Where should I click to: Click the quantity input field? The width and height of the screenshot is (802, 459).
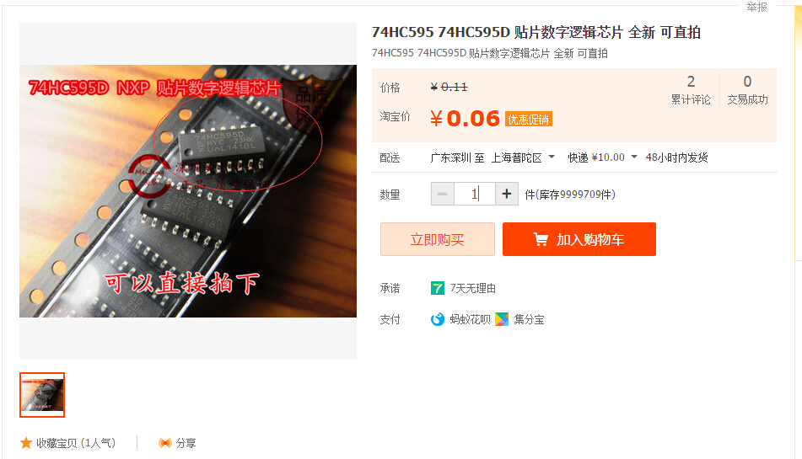(474, 194)
